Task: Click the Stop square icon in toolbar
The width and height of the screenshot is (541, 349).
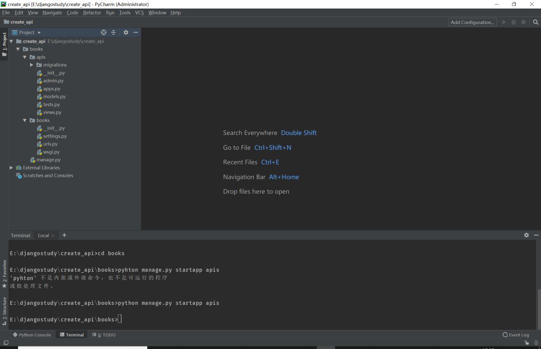Action: pyautogui.click(x=523, y=22)
